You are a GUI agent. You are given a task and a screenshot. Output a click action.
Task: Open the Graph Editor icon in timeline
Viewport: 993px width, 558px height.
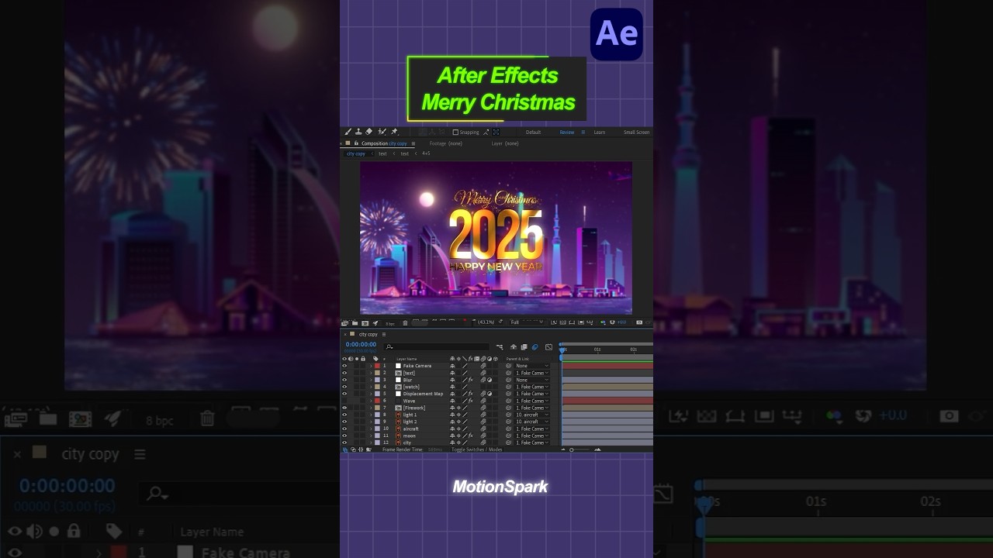548,347
